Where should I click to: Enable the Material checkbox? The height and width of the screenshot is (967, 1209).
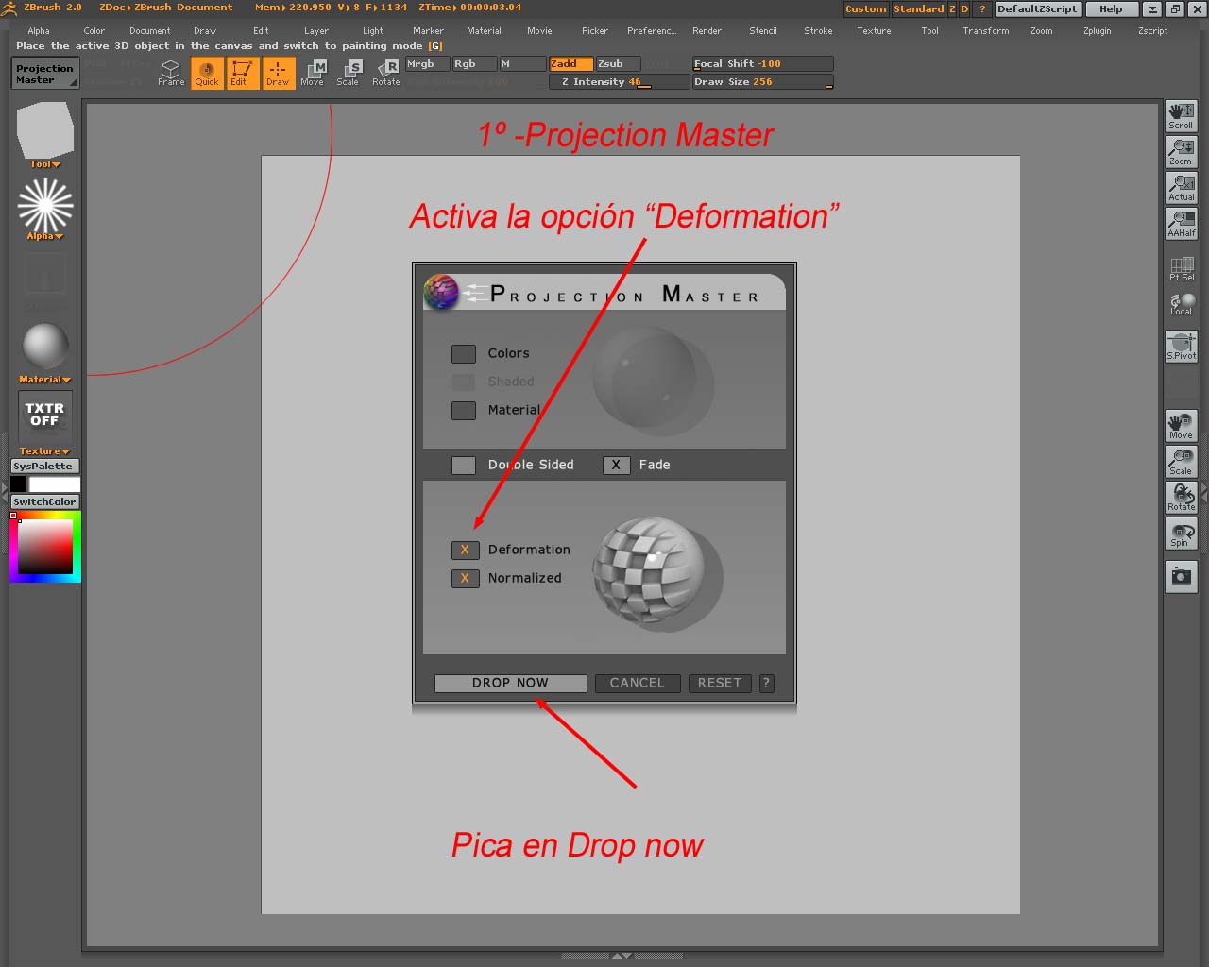tap(464, 411)
